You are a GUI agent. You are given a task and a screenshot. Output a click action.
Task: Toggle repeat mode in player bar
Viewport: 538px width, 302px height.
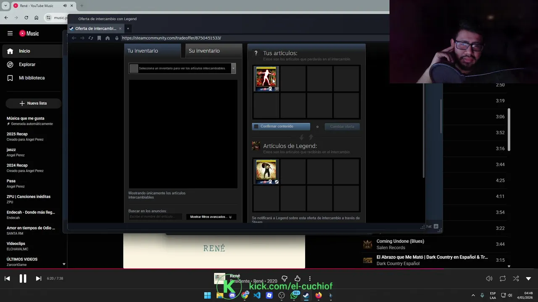tap(503, 279)
